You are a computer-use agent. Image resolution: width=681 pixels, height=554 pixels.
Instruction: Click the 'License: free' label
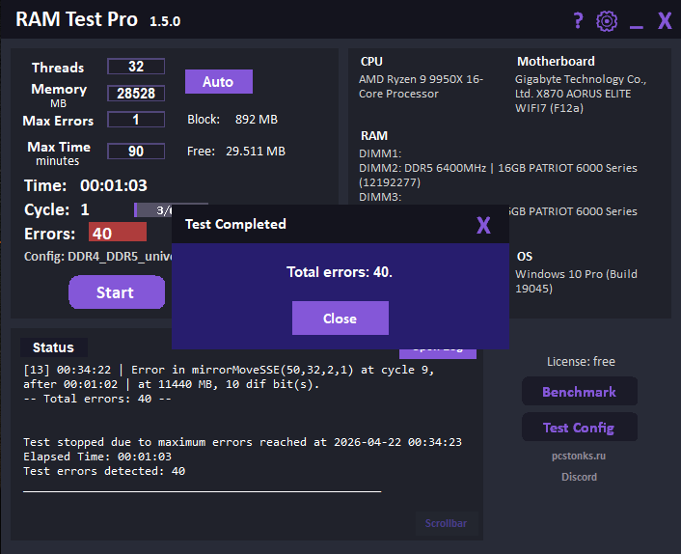[581, 362]
